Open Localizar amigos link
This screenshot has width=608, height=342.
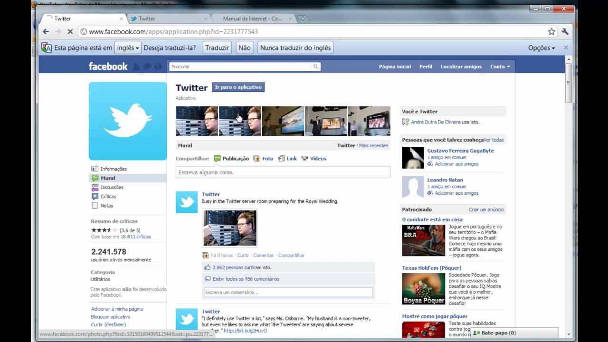tap(461, 66)
